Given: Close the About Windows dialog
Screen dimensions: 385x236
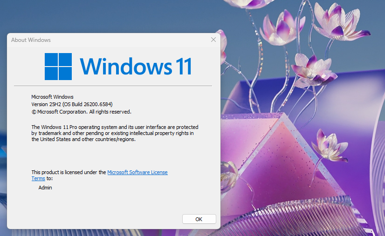Looking at the screenshot, I should [213, 40].
